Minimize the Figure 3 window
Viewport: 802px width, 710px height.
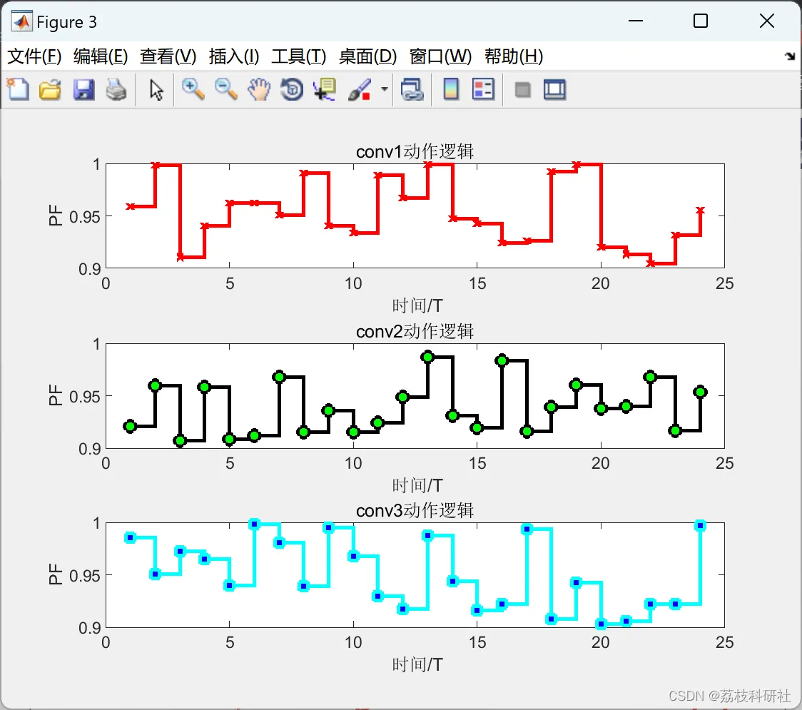coord(636,21)
